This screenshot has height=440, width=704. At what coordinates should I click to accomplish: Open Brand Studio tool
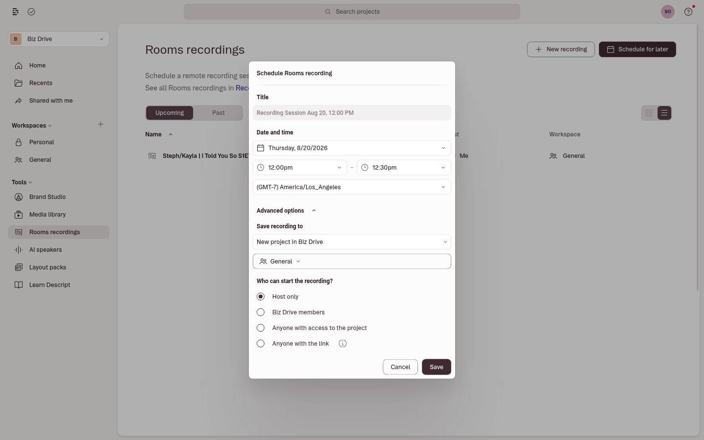pyautogui.click(x=59, y=197)
